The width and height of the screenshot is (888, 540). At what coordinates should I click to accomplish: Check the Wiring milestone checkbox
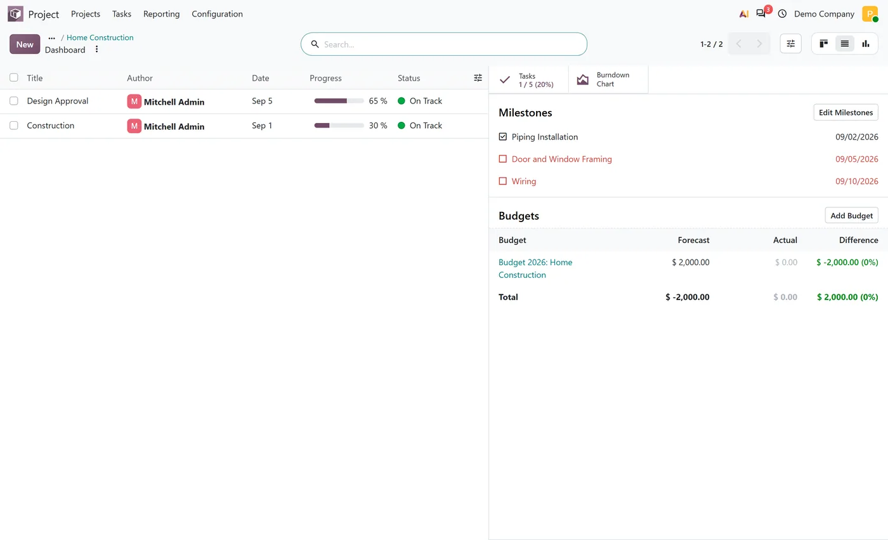pyautogui.click(x=503, y=181)
